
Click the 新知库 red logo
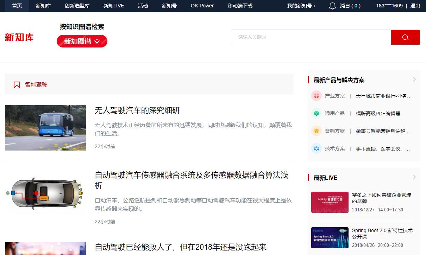[19, 37]
